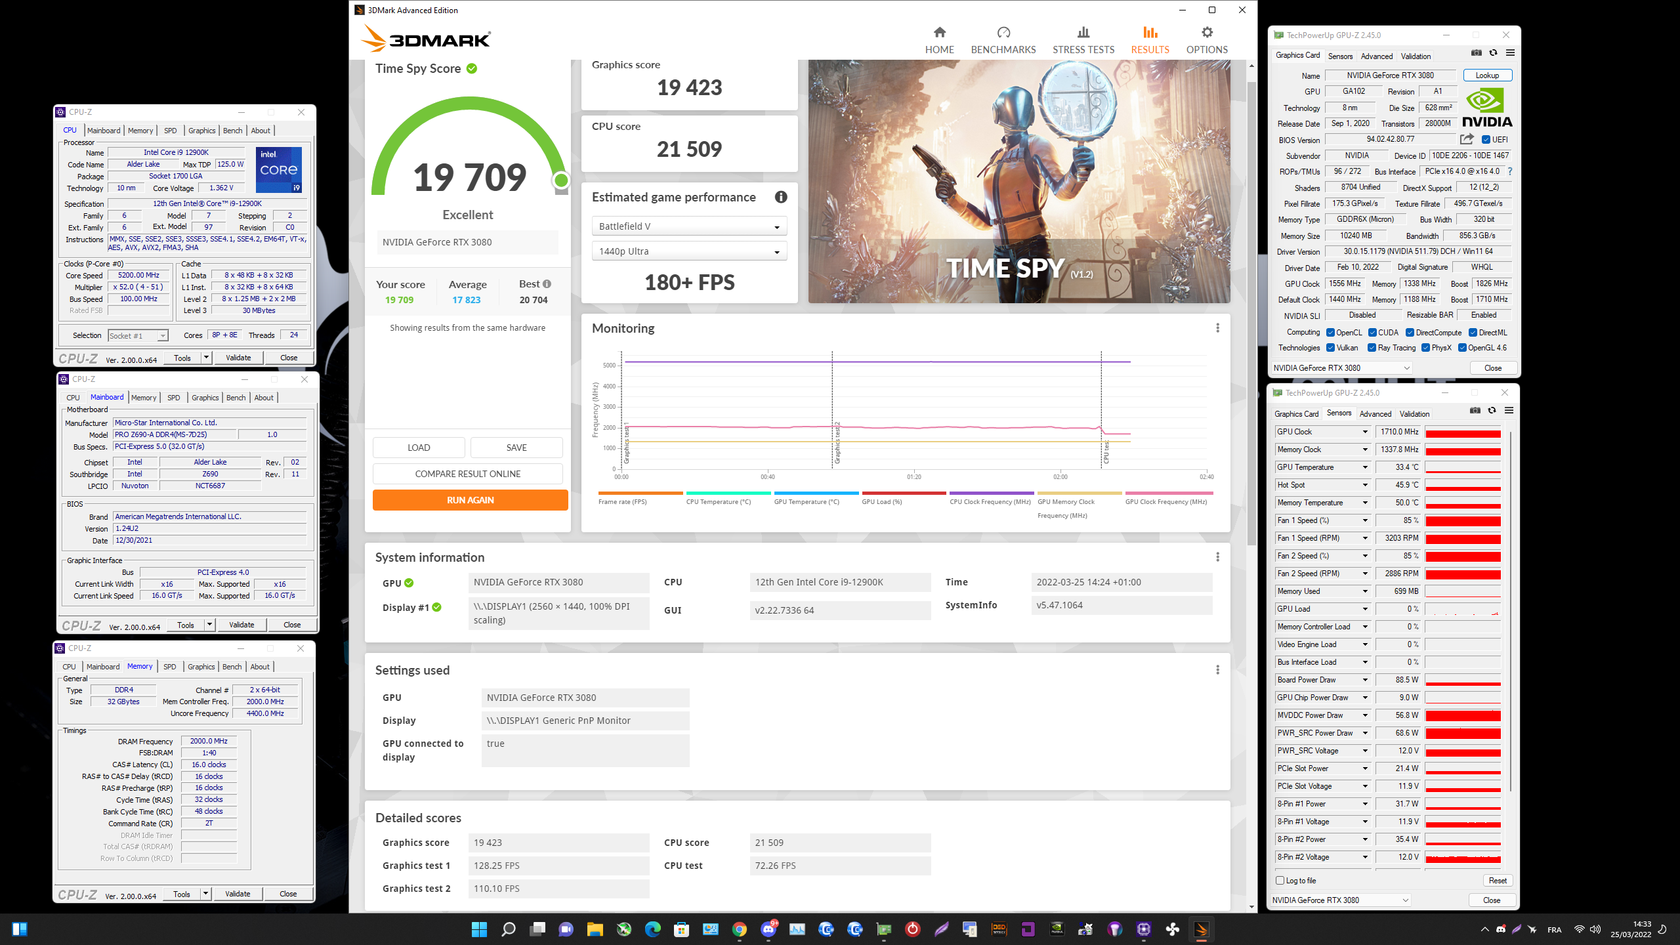
Task: Click the BIOS export share icon in GPU-Z
Action: [1467, 139]
